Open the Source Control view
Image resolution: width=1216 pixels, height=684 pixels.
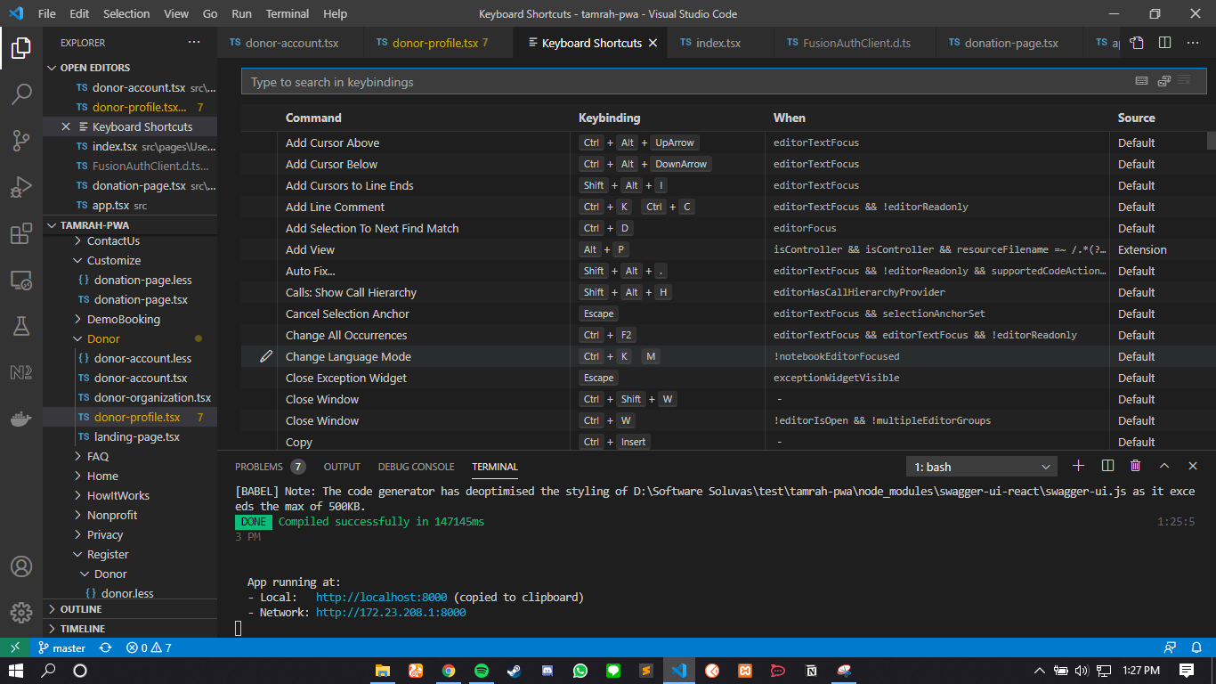pos(21,140)
